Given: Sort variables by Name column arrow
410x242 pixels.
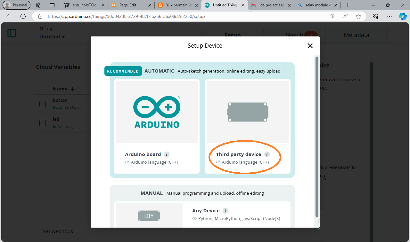Looking at the screenshot, I should [x=73, y=89].
